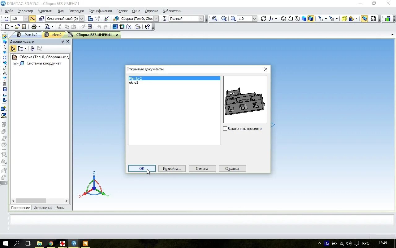
Task: Open the orientation axes dropdown arrow
Action: (x=276, y=19)
